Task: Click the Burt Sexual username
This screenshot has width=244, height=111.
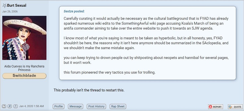Action: (x=17, y=5)
